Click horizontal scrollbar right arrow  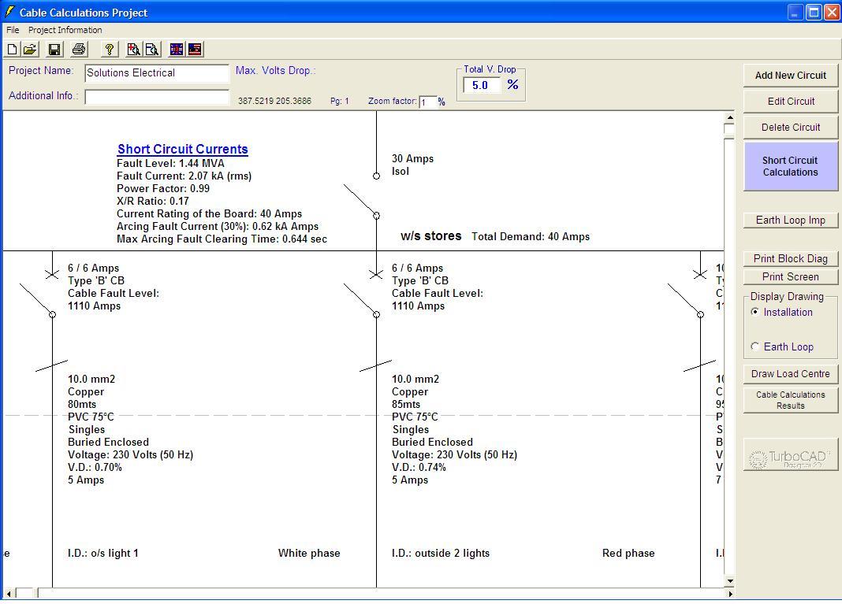coord(730,594)
